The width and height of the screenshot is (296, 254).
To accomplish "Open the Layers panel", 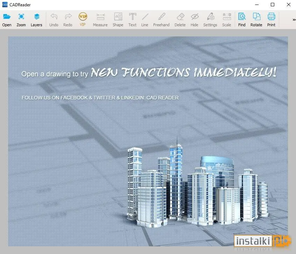I will point(36,20).
